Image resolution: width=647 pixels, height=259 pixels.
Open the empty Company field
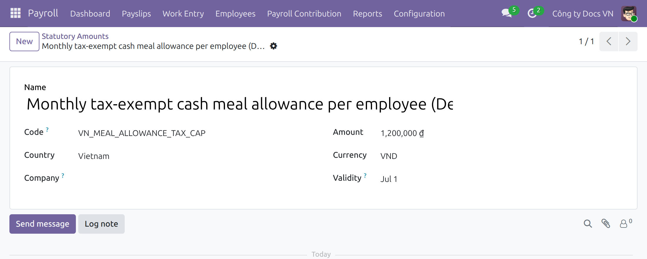[194, 179]
